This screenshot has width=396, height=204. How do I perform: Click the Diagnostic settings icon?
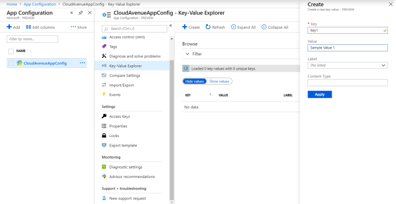coord(104,167)
